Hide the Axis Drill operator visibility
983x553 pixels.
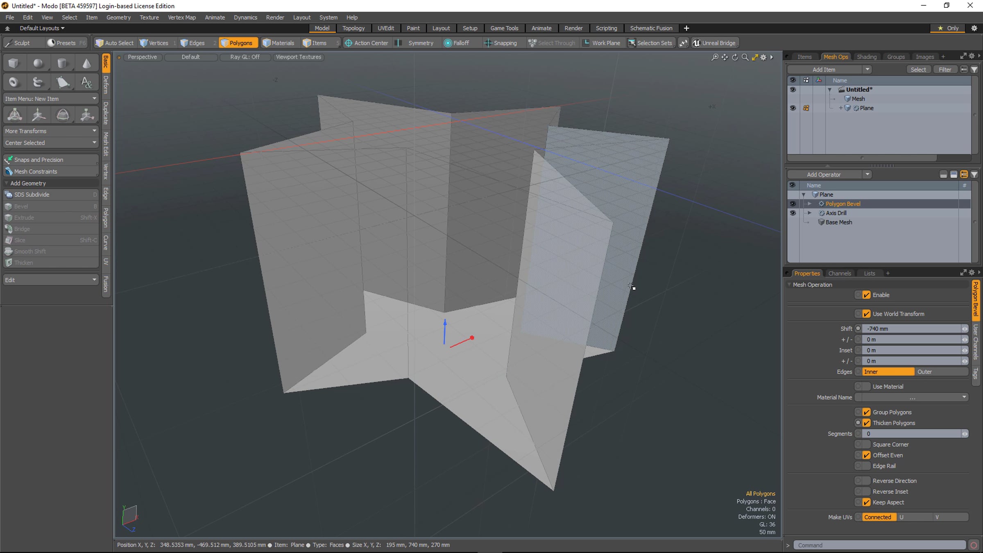(793, 213)
